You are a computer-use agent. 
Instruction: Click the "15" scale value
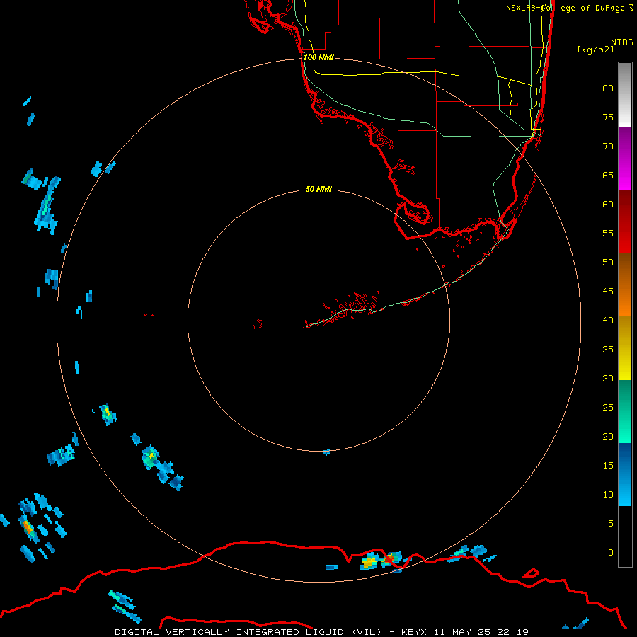tap(608, 466)
